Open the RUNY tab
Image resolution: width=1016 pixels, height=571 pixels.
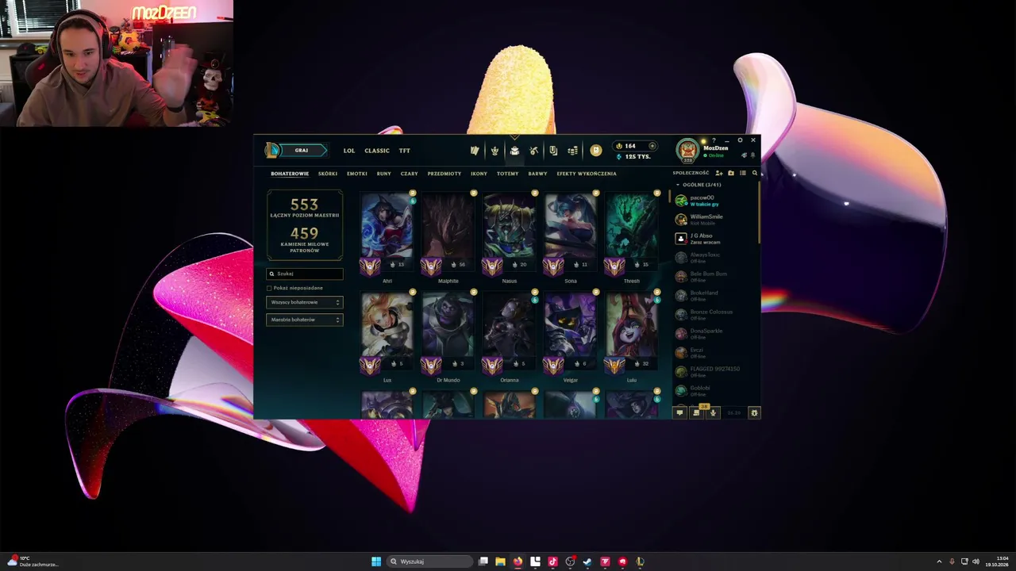pos(384,174)
